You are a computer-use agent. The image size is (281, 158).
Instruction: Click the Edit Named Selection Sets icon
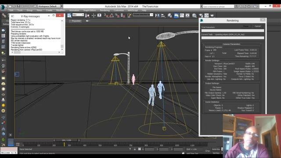[129, 16]
